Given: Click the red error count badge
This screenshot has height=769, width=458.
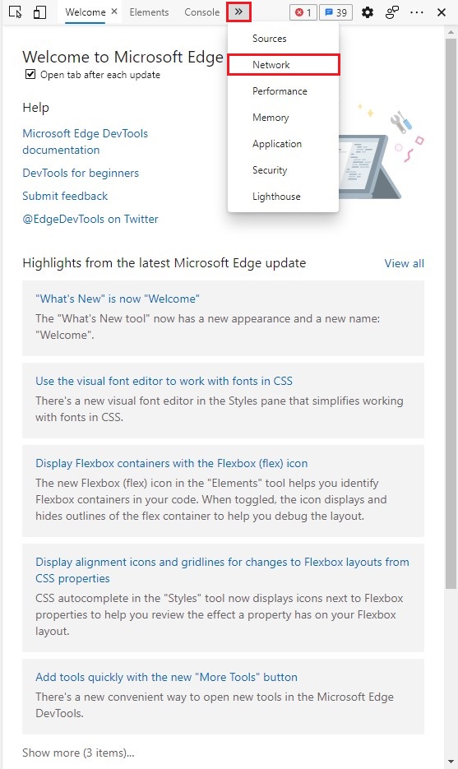Looking at the screenshot, I should click(303, 12).
